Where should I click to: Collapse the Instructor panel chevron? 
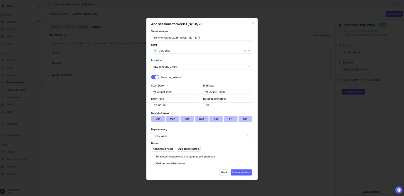click(402, 45)
